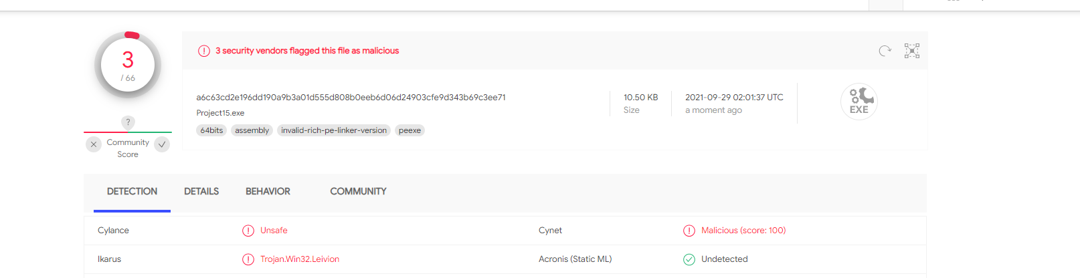Click the Acronis Undetected checkmark icon
Viewport: 1080px width, 278px height.
pos(689,259)
